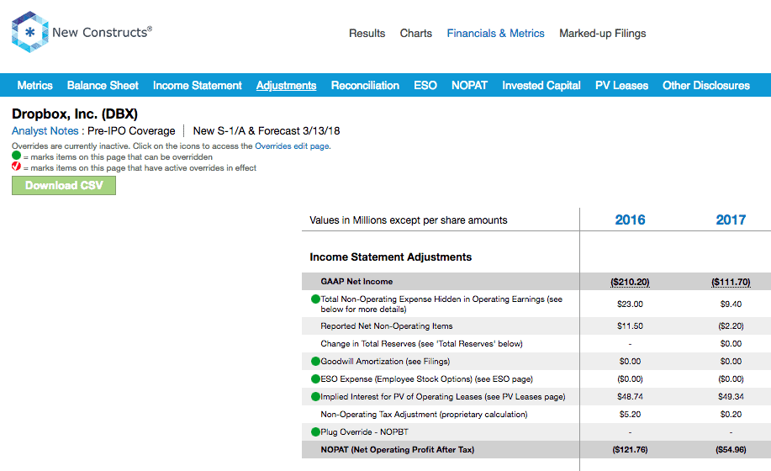Click the 2016 column header
The height and width of the screenshot is (471, 771).
point(630,220)
